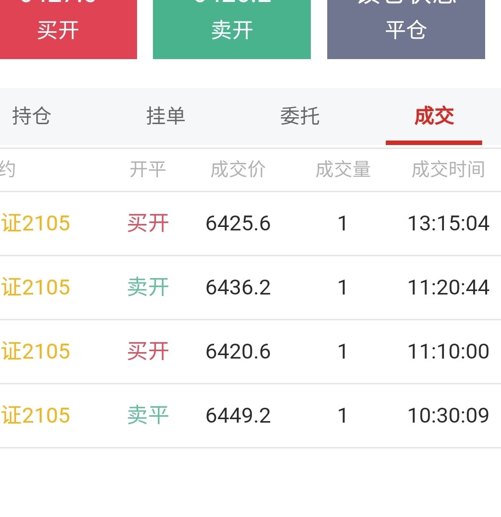Viewport: 501px width, 517px height.
Task: Click the 成交时间 column header
Action: tap(448, 170)
